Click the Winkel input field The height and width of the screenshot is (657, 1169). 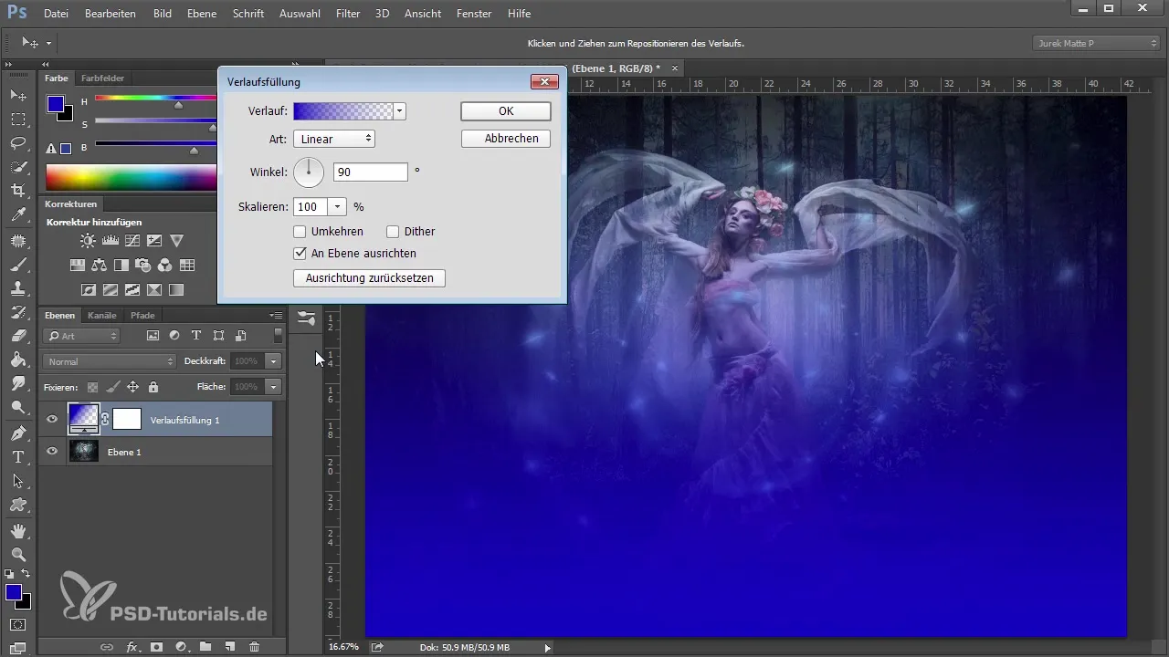click(x=371, y=172)
